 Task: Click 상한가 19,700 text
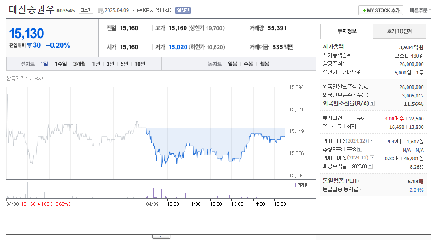pos(207,28)
